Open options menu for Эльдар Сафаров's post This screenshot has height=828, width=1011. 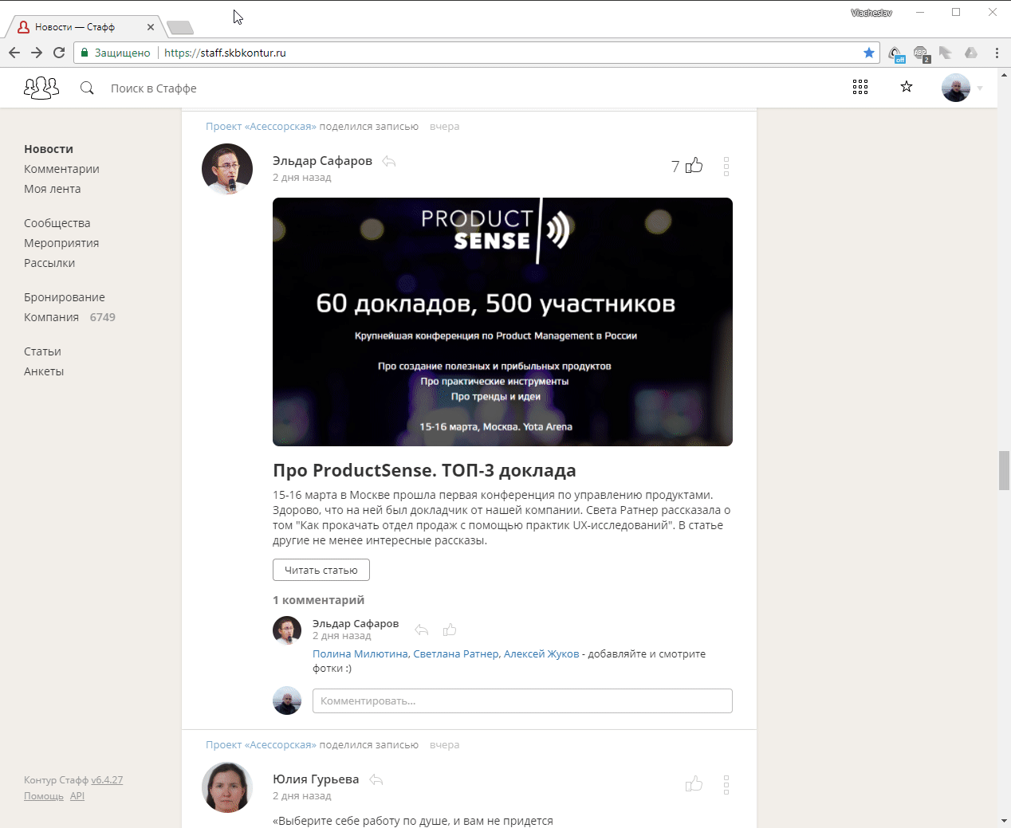click(x=726, y=166)
